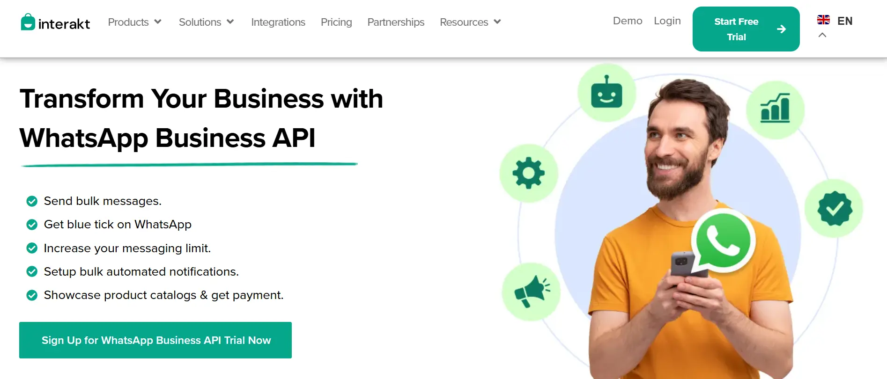887x379 pixels.
Task: Click the UK flag language icon
Action: pos(823,20)
